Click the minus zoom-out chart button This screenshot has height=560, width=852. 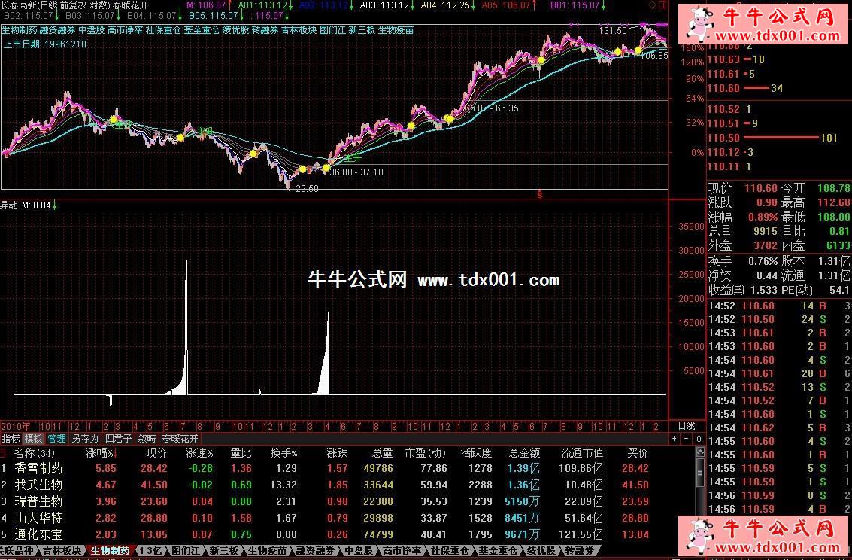[x=685, y=438]
